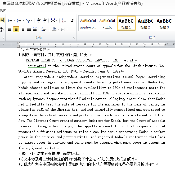
Task: Expand the multilevel list dropdown arrow
Action: [32, 21]
